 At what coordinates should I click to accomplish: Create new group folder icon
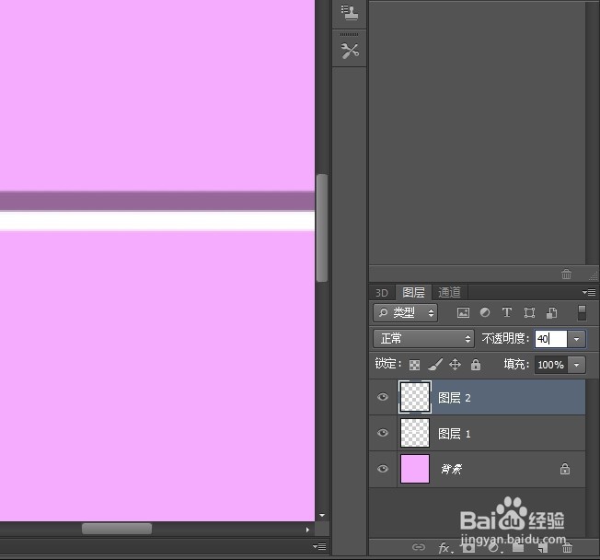tap(518, 548)
